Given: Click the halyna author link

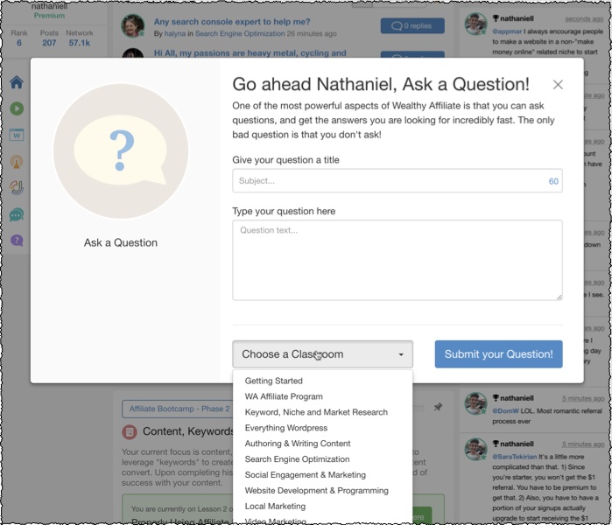Looking at the screenshot, I should click(x=175, y=33).
